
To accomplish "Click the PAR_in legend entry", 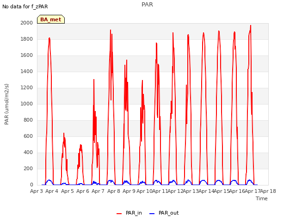I will [129, 213].
